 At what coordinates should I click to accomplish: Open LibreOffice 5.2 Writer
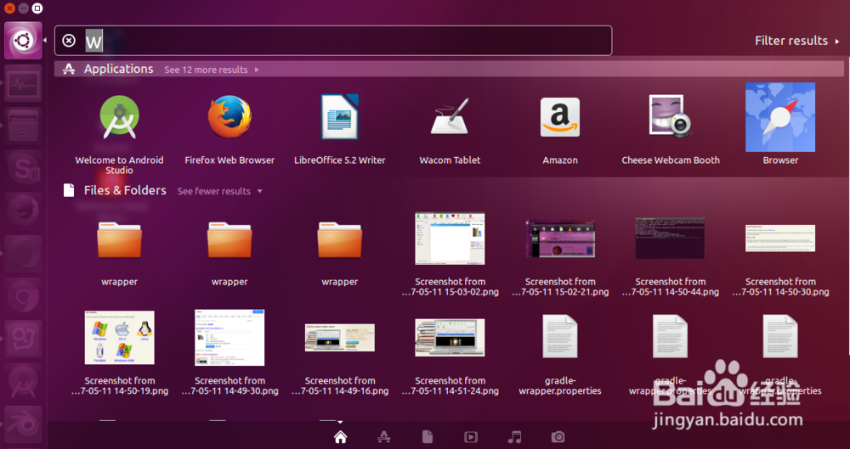[x=339, y=130]
